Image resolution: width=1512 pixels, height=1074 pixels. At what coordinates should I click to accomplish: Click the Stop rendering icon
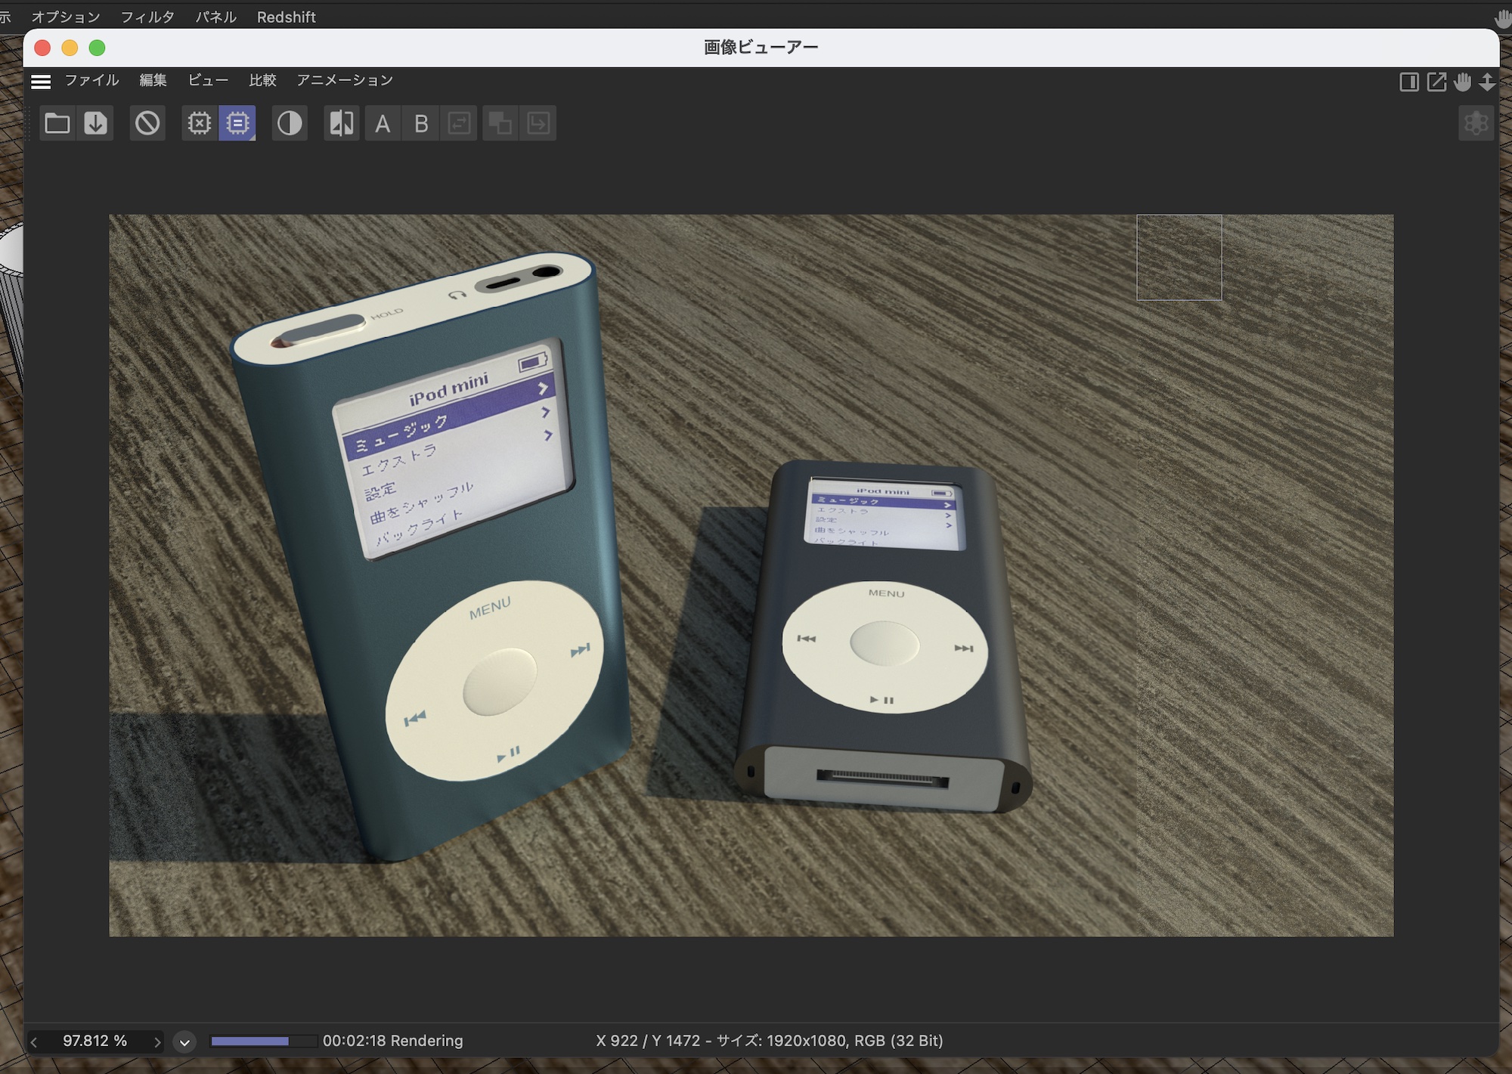[147, 123]
